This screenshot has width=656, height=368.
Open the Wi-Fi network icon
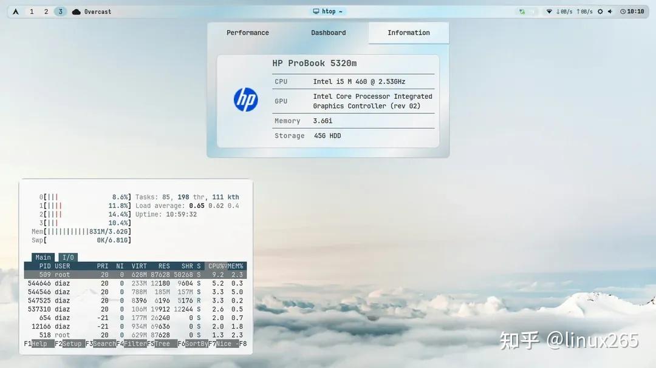pyautogui.click(x=549, y=12)
